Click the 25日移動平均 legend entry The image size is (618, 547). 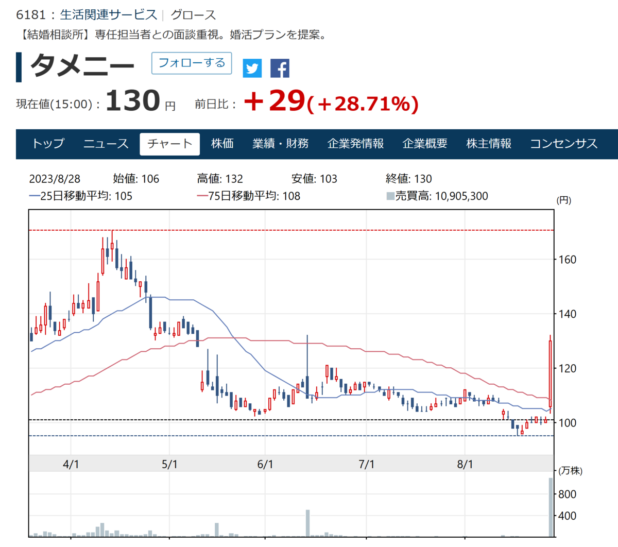[x=81, y=196]
